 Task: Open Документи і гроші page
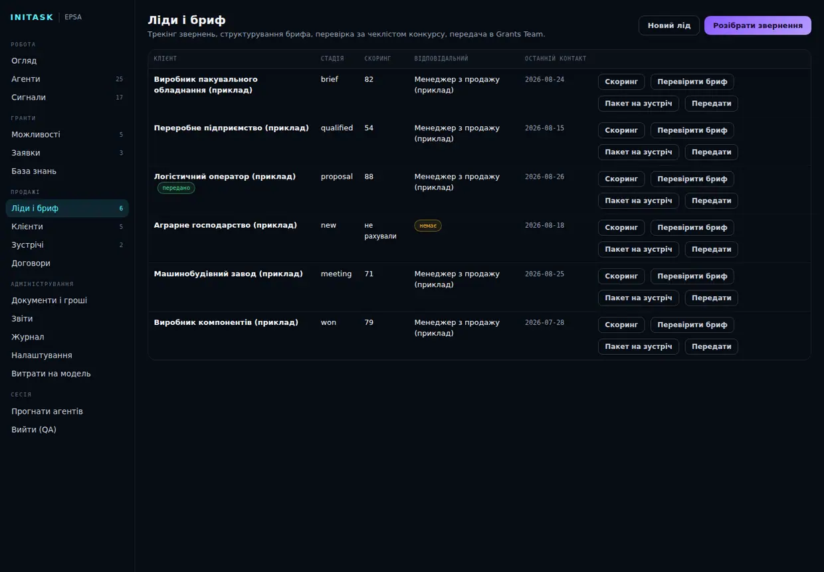tap(67, 300)
